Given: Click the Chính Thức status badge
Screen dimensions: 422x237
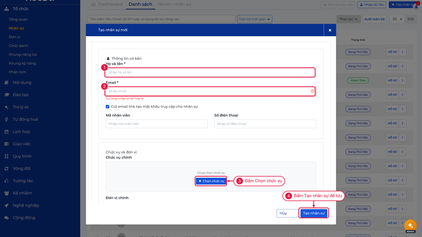Looking at the screenshot, I should pyautogui.click(x=358, y=81).
